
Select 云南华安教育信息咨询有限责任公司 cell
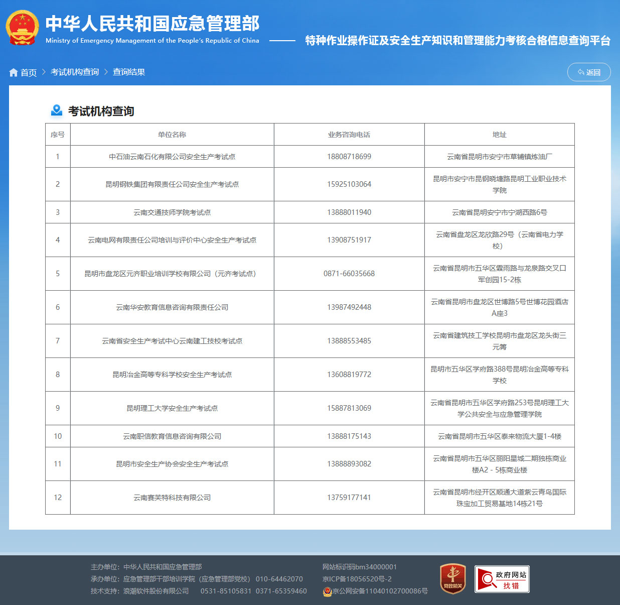click(172, 307)
